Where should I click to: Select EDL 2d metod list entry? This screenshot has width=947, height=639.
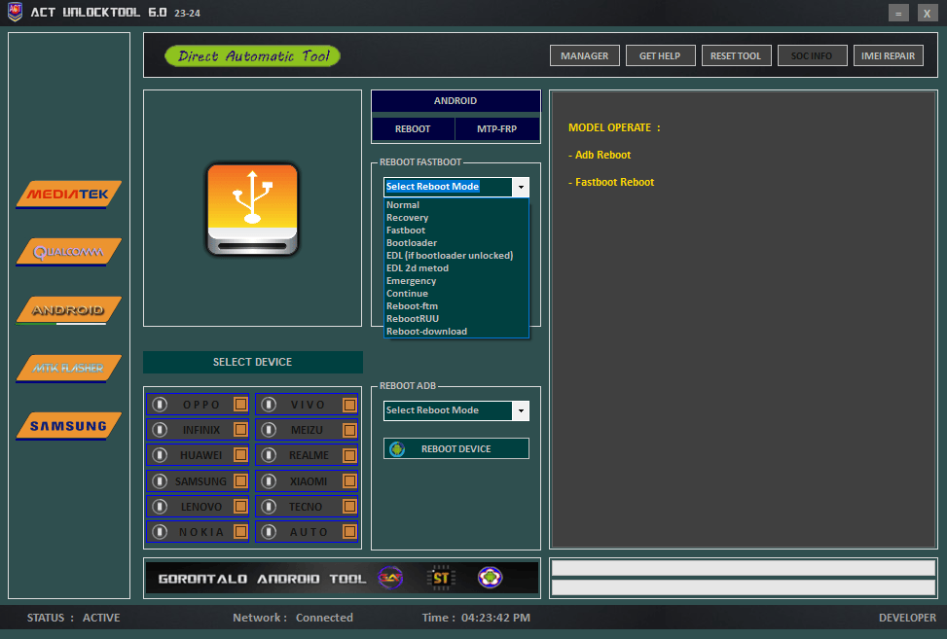[x=418, y=268]
